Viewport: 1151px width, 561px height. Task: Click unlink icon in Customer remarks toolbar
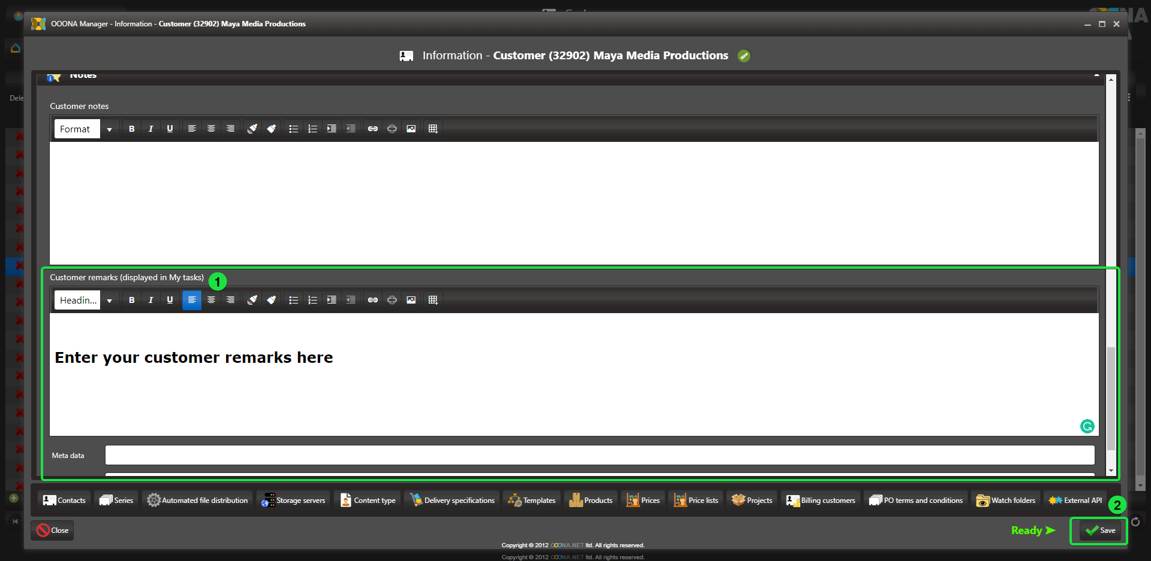pos(391,300)
